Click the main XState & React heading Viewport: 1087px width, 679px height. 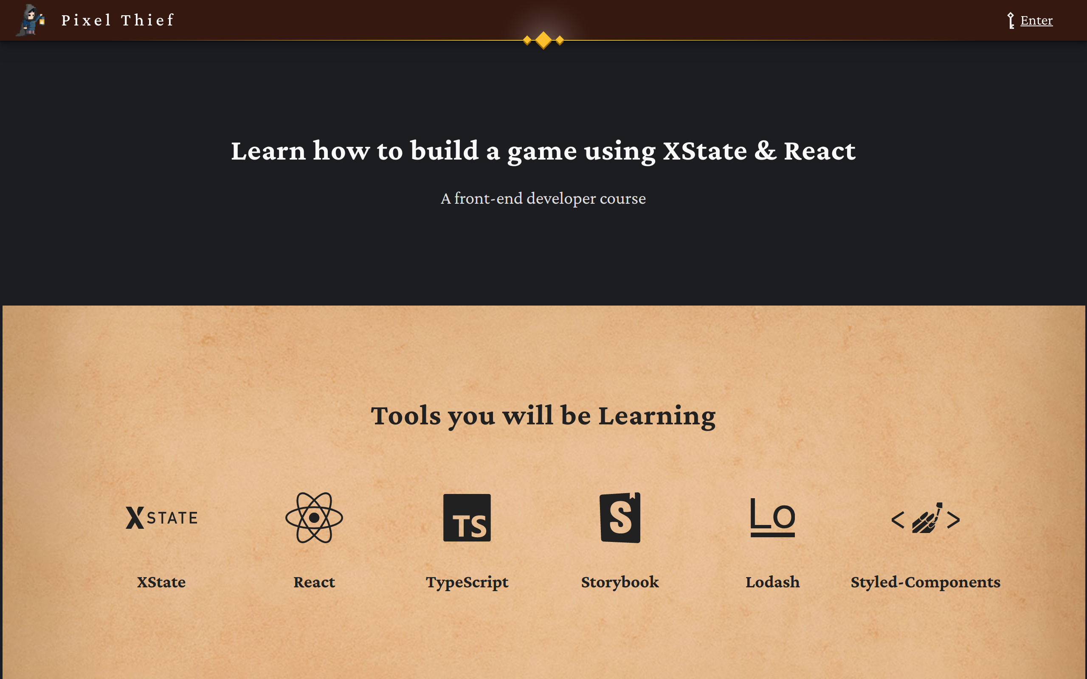coord(543,151)
